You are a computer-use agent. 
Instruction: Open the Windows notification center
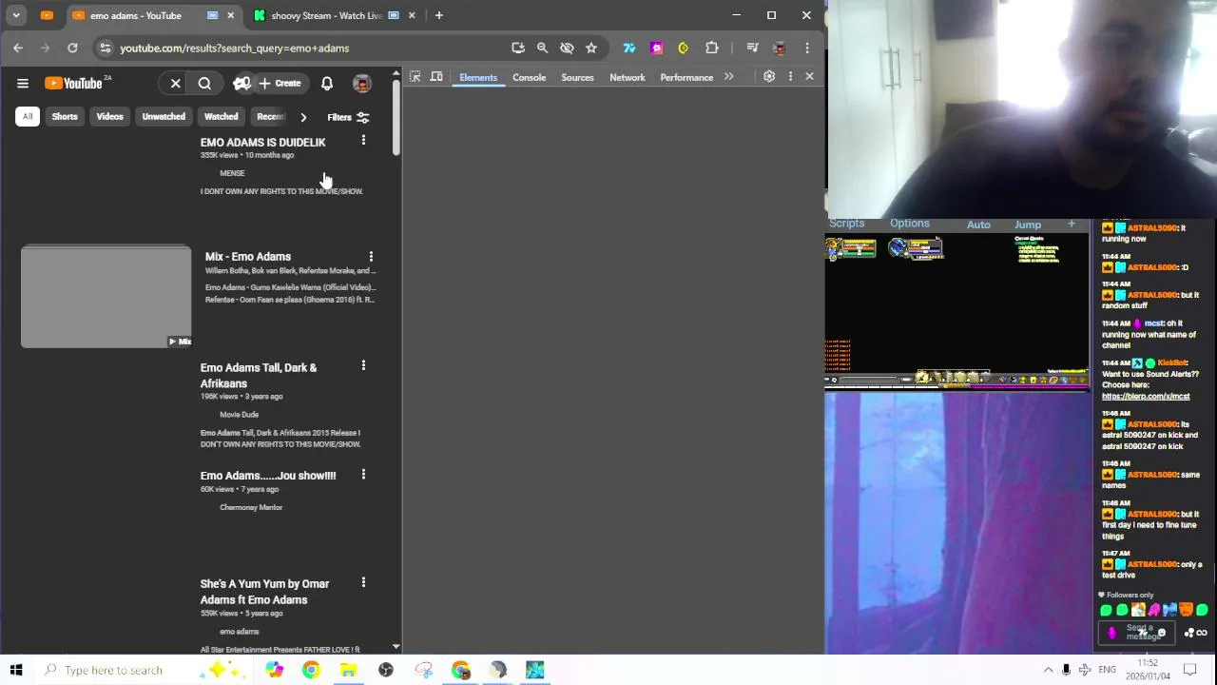click(1189, 670)
